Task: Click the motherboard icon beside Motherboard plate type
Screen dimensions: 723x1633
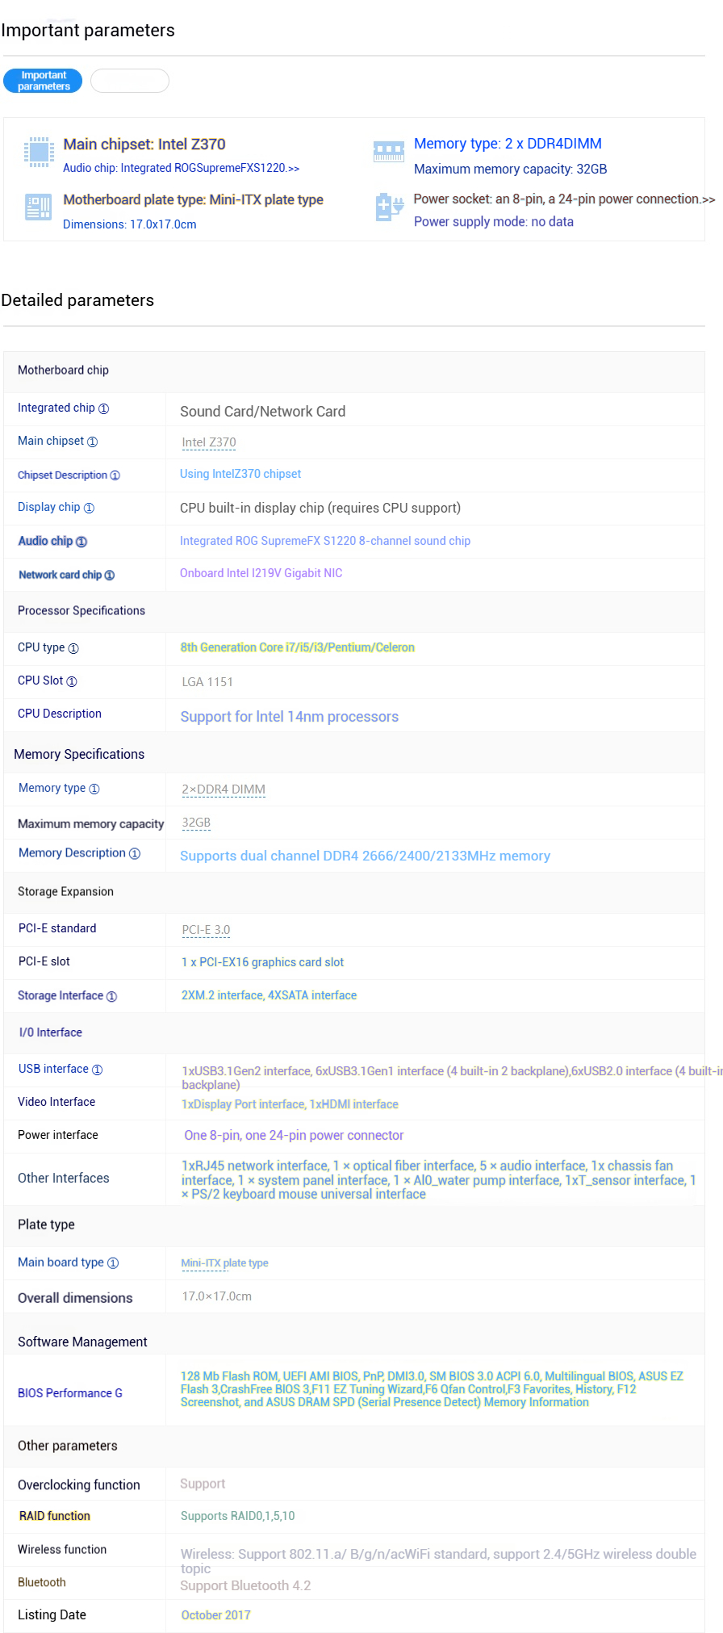Action: tap(38, 207)
